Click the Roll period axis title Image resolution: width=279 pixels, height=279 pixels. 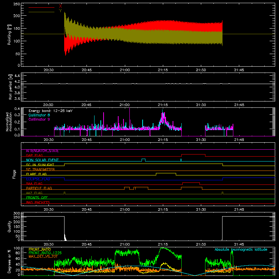click(x=10, y=87)
